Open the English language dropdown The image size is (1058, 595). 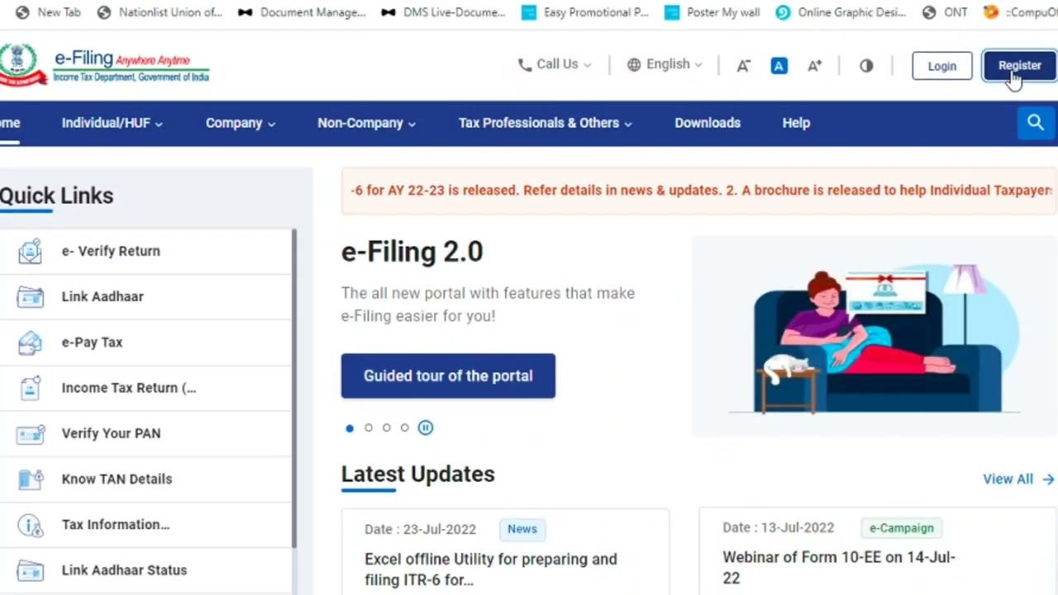[x=665, y=64]
